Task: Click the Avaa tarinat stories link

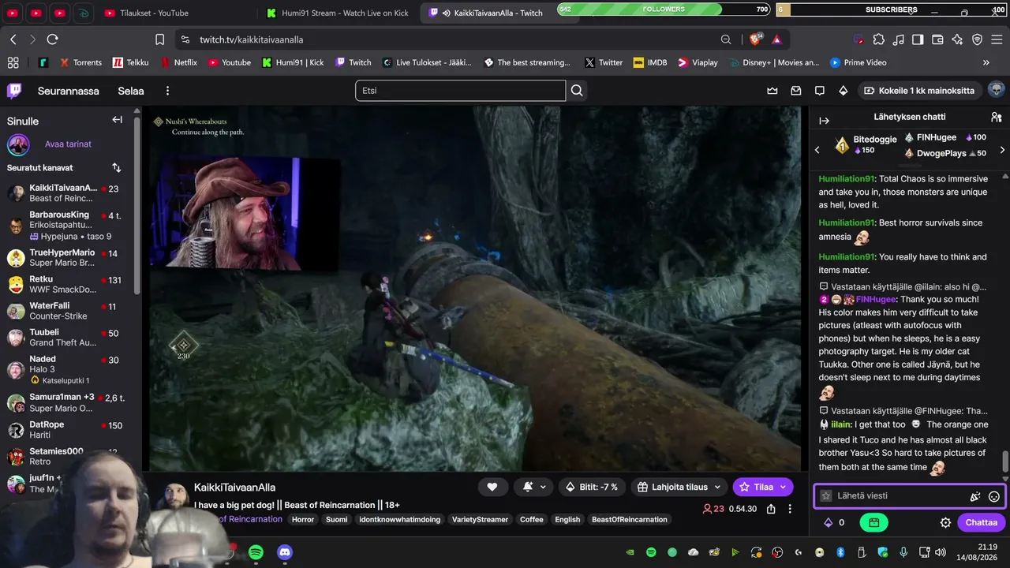Action: pos(68,144)
